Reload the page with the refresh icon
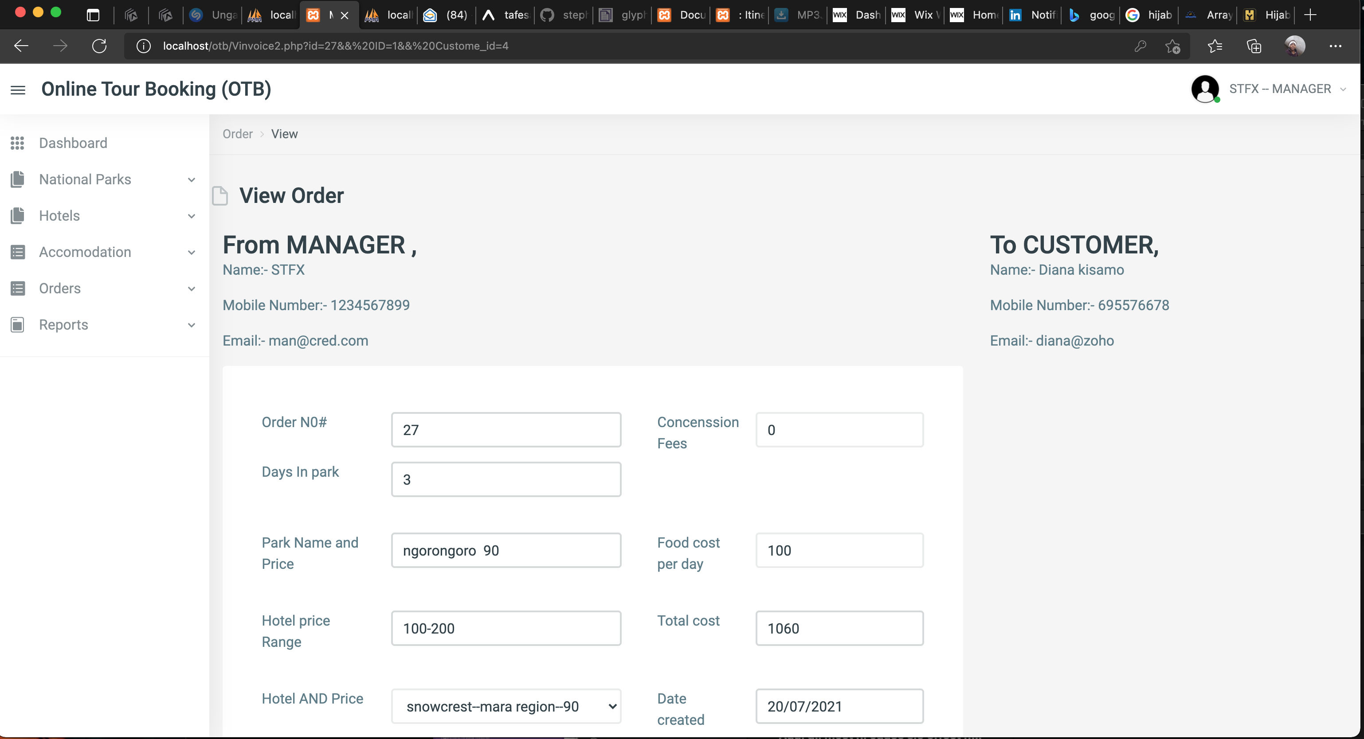The height and width of the screenshot is (739, 1364). point(99,46)
